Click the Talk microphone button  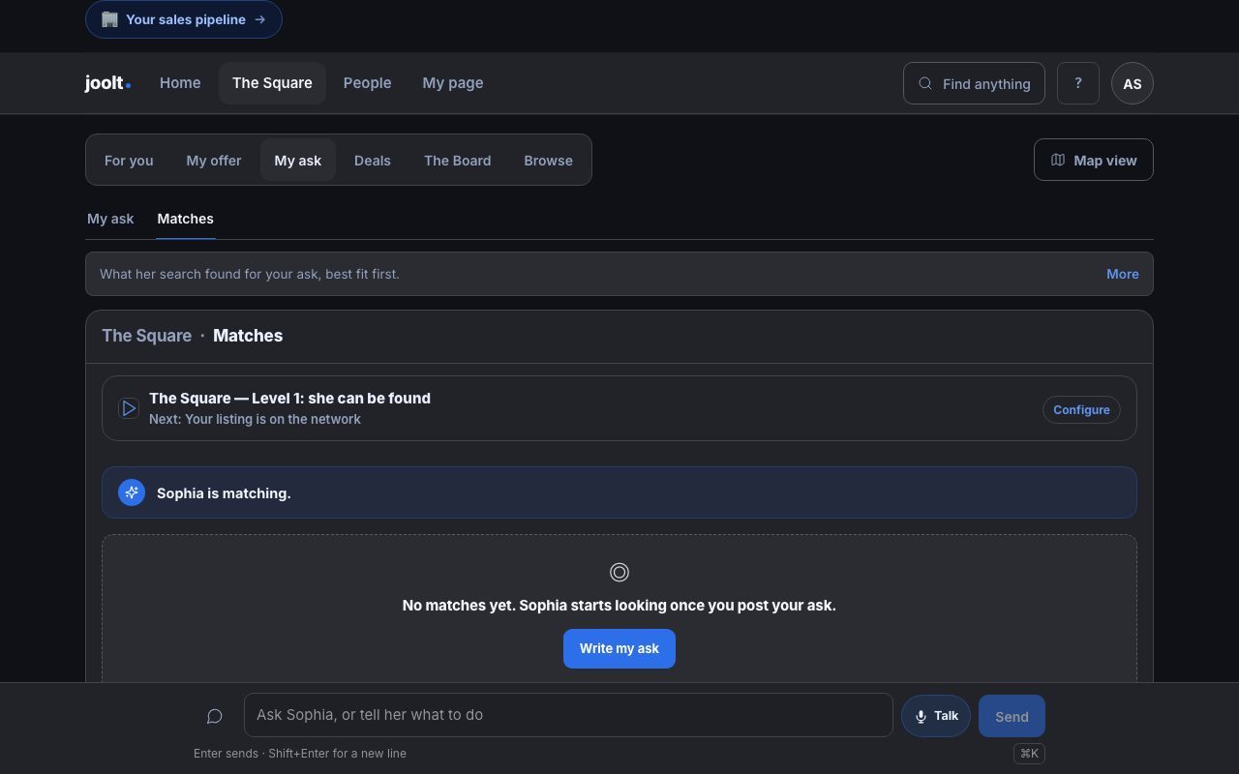tap(936, 716)
